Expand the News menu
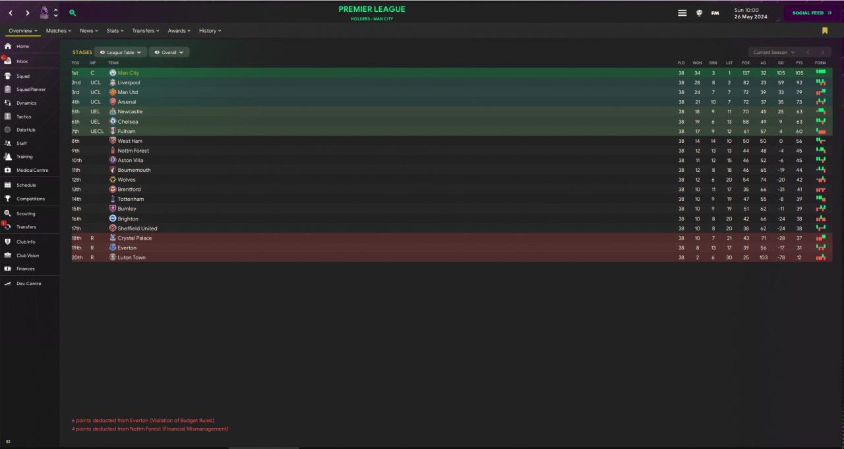This screenshot has width=844, height=449. coord(88,30)
